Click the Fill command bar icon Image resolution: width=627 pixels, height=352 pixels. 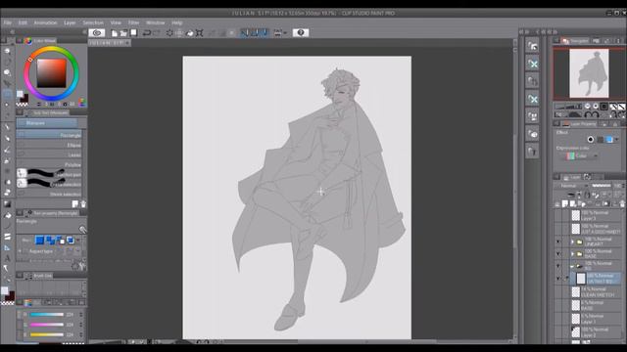(190, 33)
